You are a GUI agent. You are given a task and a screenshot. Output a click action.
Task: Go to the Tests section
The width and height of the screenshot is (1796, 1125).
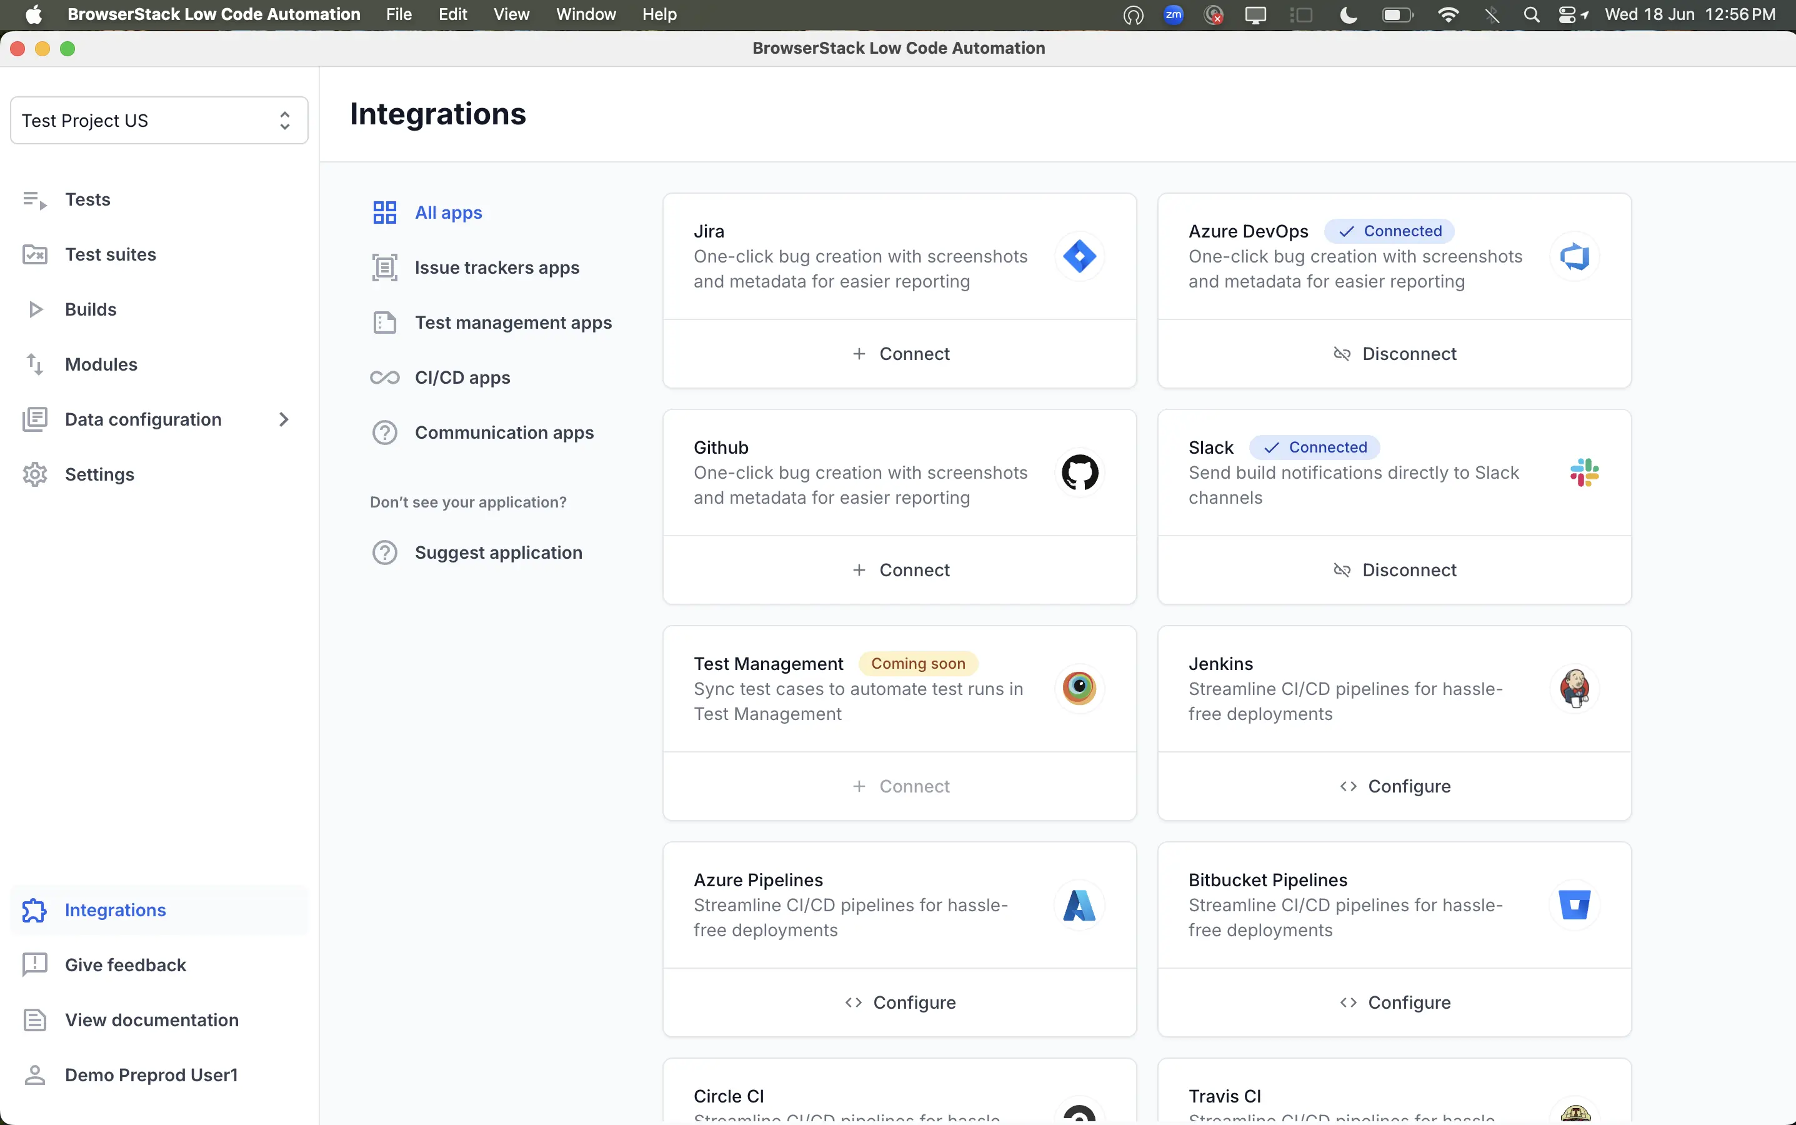(87, 199)
